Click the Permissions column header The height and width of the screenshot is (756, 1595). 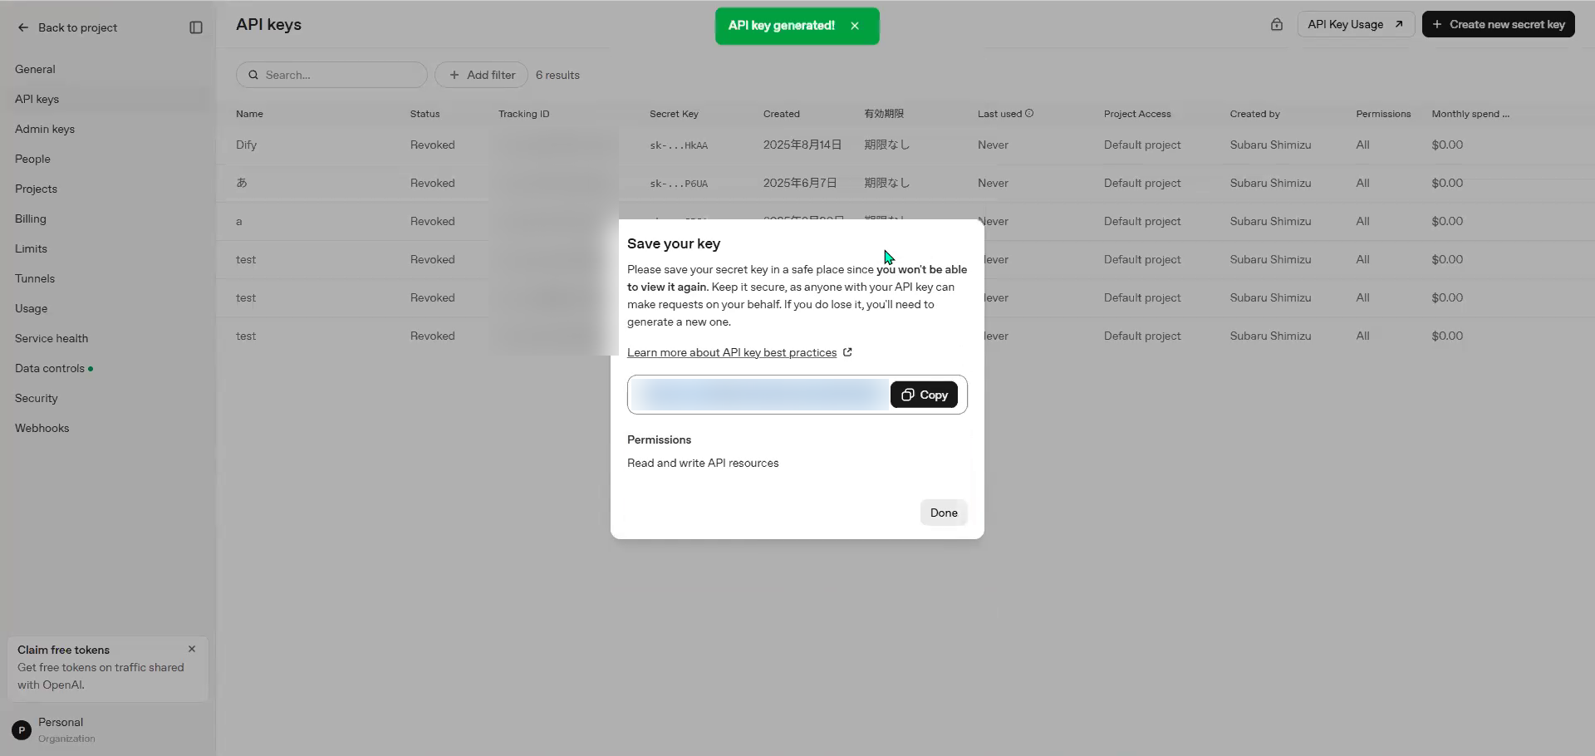pyautogui.click(x=1383, y=114)
